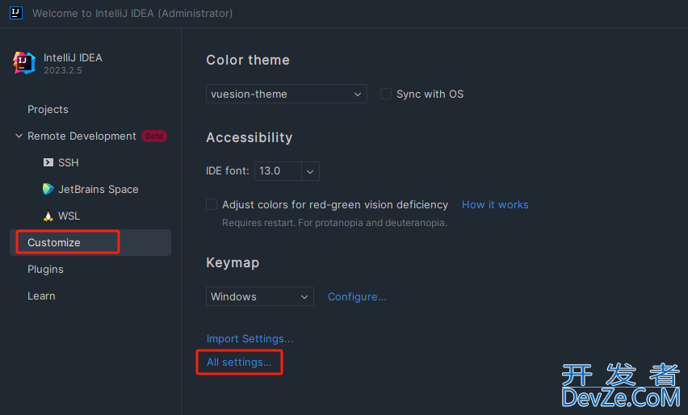This screenshot has height=415, width=688.
Task: Click the Configure... keymap link
Action: click(x=357, y=297)
